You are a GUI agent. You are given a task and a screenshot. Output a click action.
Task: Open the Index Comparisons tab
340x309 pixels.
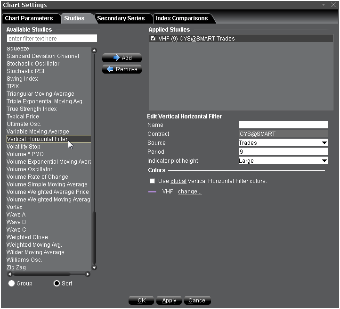[x=182, y=18]
